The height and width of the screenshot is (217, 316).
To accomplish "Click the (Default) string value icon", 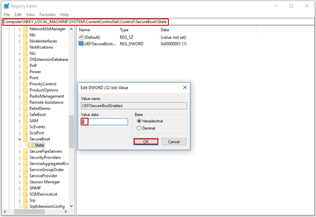I will coord(81,37).
